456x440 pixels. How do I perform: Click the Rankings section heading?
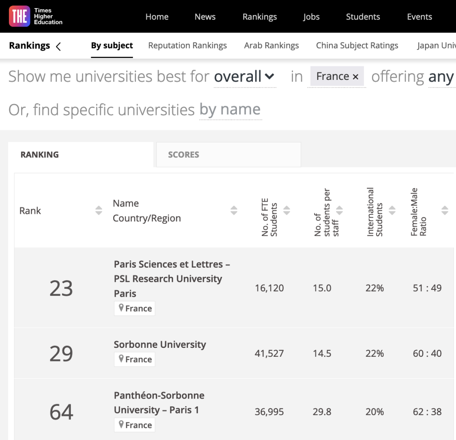(x=30, y=46)
